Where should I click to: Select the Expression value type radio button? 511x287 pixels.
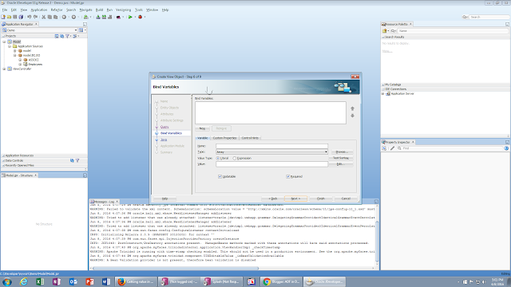[x=234, y=158]
